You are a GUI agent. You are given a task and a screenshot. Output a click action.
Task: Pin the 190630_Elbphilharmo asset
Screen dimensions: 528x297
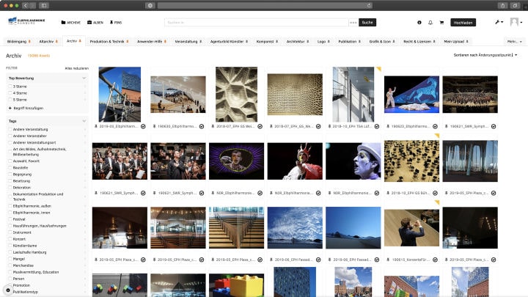pos(154,127)
